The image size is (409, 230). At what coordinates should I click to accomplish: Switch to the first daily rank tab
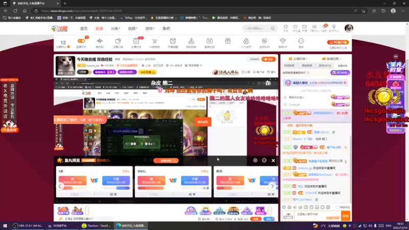click(289, 66)
